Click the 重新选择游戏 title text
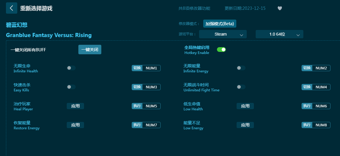 [36, 8]
